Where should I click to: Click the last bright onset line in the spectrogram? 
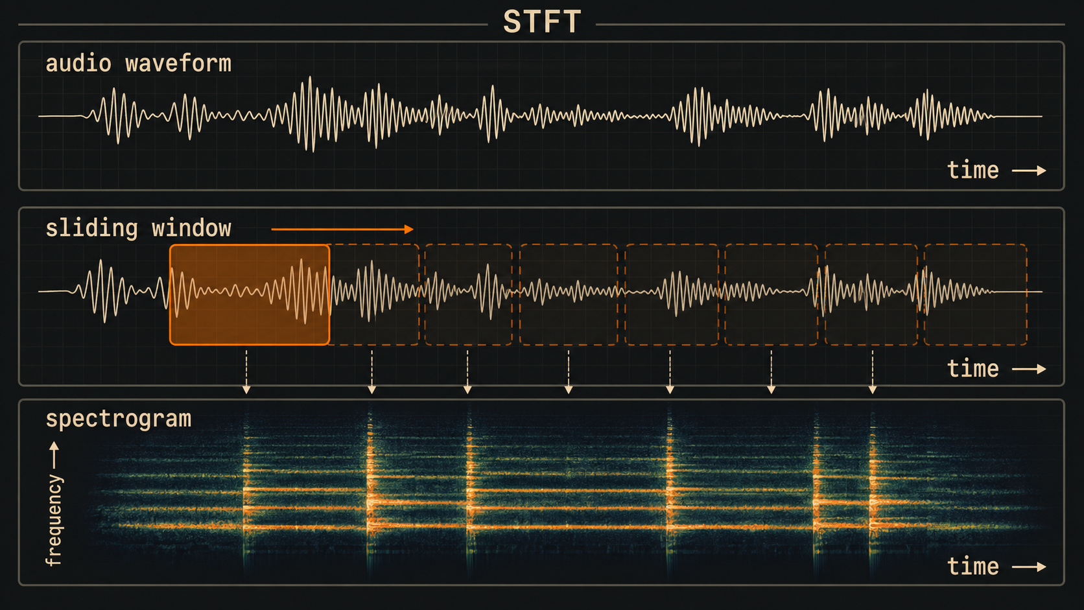(873, 493)
